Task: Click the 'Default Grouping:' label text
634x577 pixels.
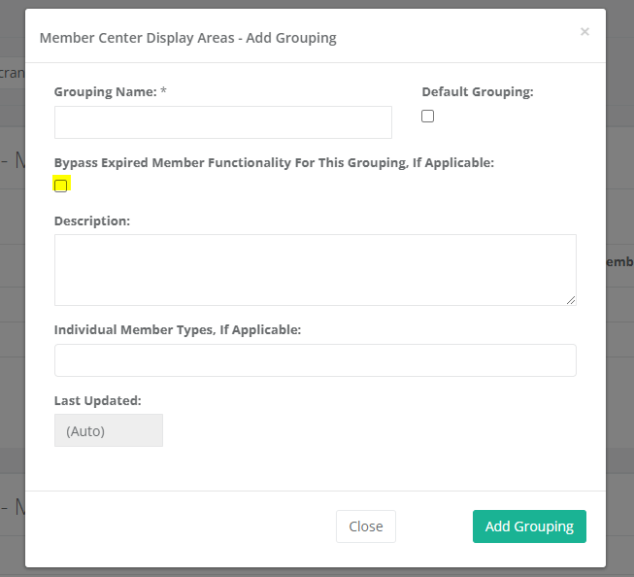Action: [478, 91]
